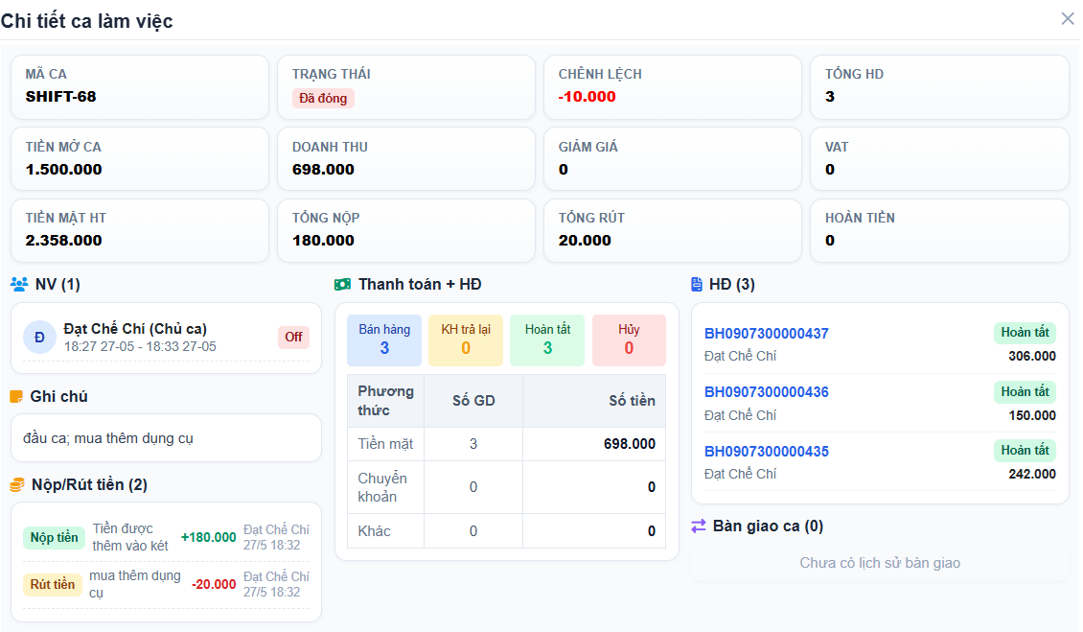Click the Tiền mặt payment row
The width and height of the screenshot is (1083, 632).
506,444
